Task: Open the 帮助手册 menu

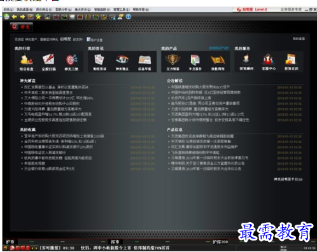Action: (x=141, y=10)
